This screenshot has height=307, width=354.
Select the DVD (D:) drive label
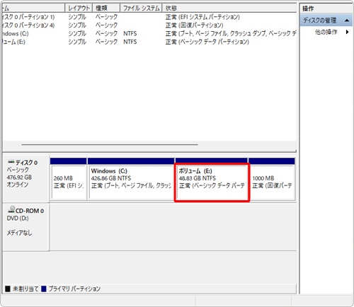pos(18,219)
